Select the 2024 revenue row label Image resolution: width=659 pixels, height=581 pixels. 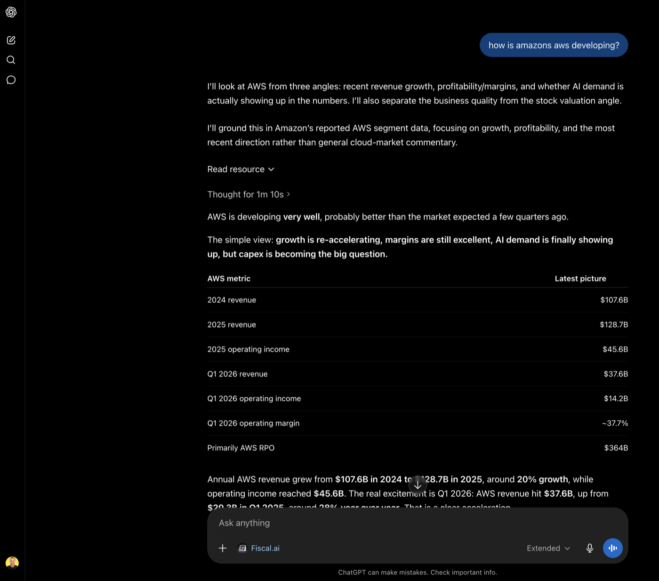pos(232,300)
